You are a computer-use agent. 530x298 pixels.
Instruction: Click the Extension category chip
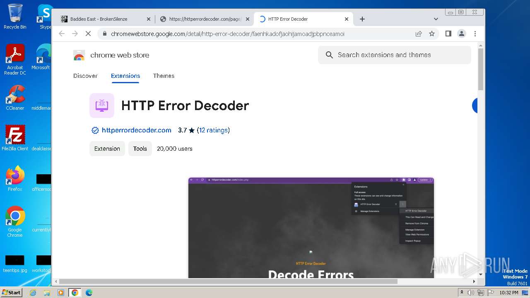[107, 149]
